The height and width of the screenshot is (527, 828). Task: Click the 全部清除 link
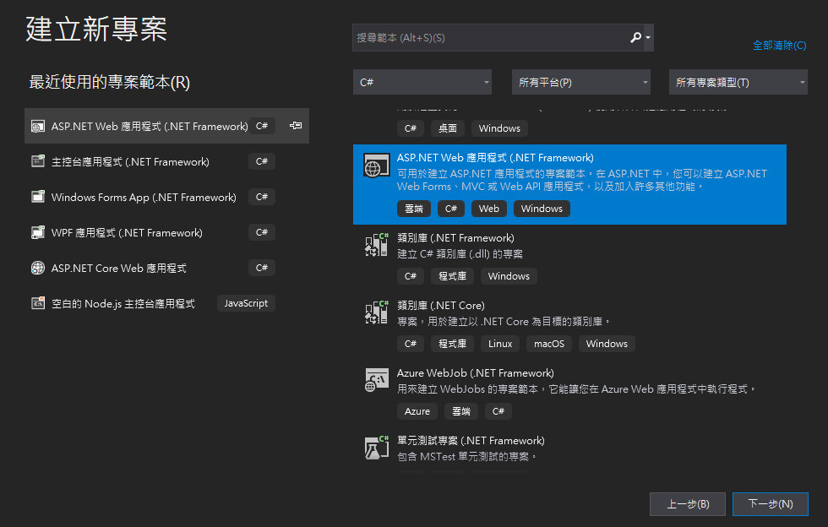pyautogui.click(x=779, y=46)
